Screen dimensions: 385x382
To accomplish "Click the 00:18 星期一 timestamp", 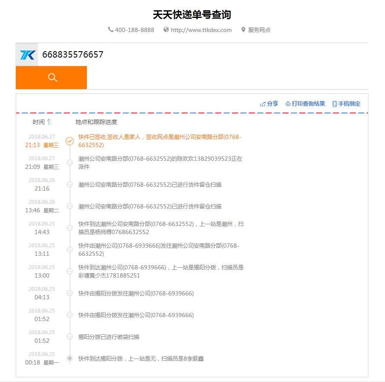I will 42,362.
